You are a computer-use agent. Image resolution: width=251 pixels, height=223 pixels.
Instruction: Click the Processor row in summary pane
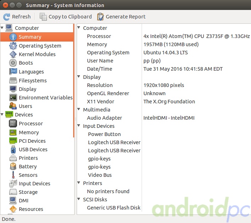click(164, 36)
